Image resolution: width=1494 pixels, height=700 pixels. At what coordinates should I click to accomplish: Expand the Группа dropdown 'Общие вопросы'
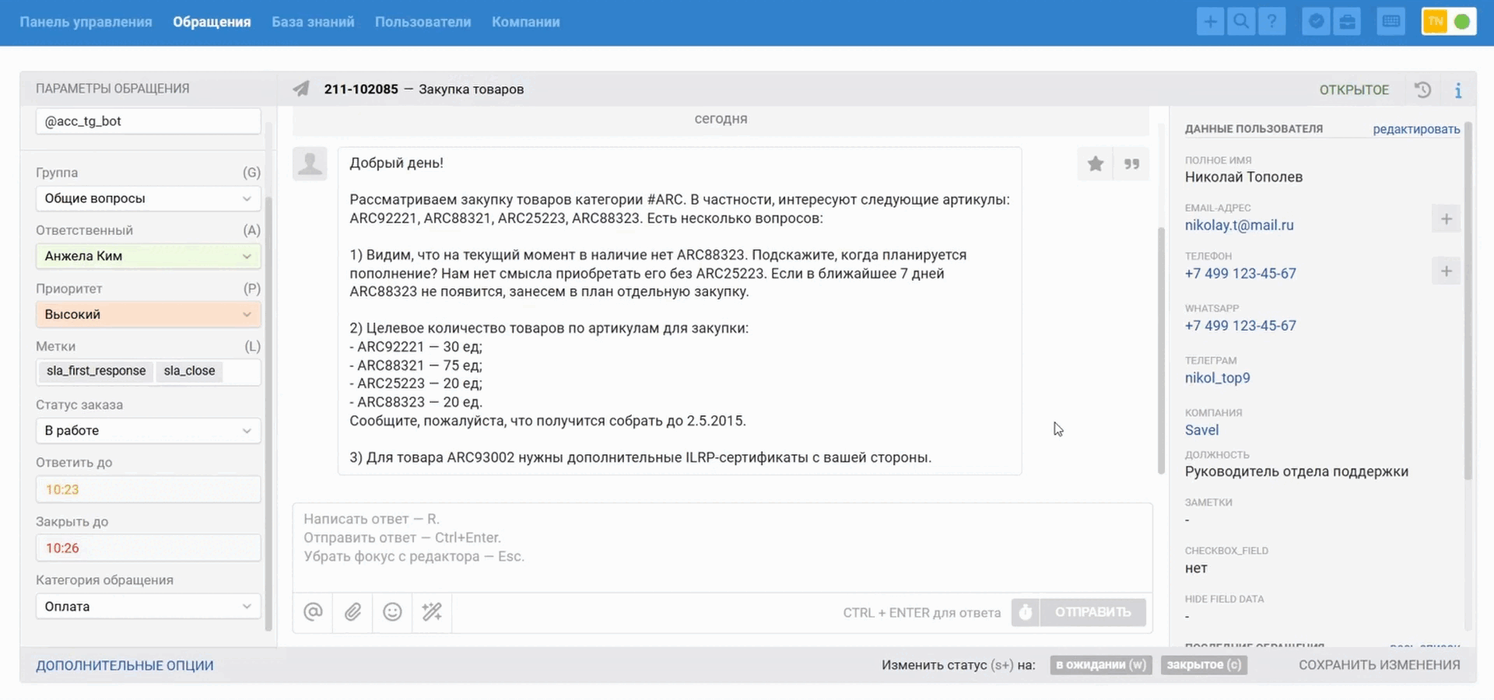click(148, 198)
